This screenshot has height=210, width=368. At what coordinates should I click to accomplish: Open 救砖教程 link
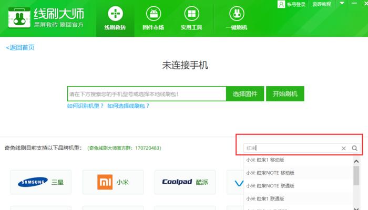point(322,4)
